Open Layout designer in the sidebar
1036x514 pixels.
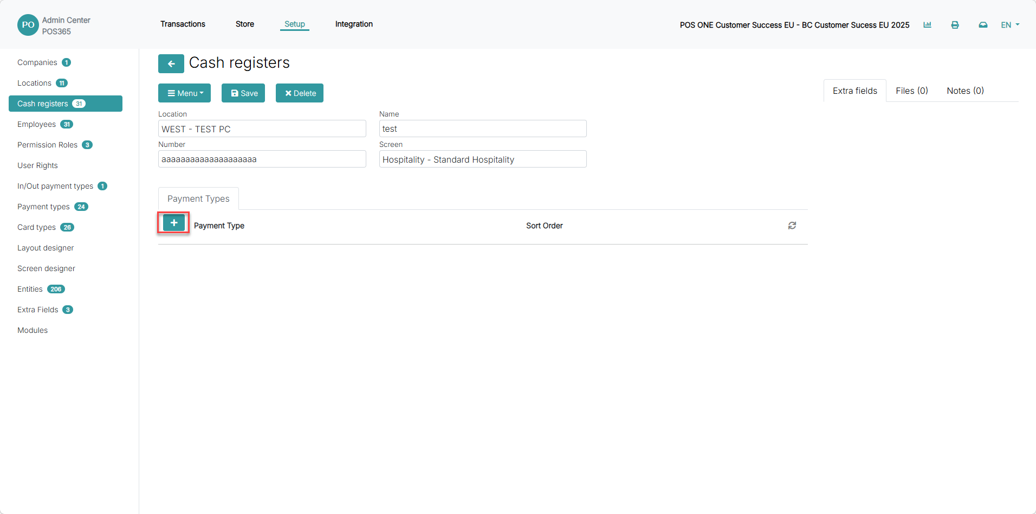66,248
